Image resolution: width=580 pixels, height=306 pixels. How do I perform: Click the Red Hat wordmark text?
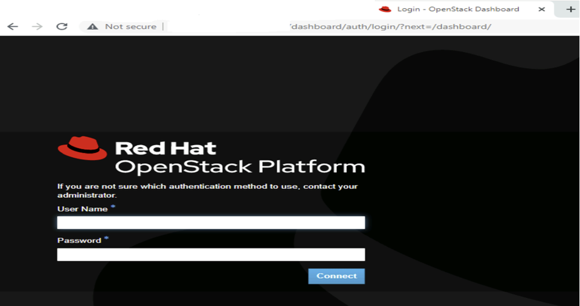(165, 149)
